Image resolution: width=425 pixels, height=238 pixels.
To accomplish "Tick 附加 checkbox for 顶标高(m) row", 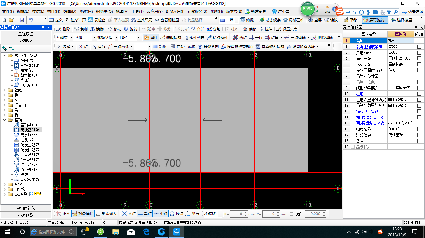I will tap(419, 58).
